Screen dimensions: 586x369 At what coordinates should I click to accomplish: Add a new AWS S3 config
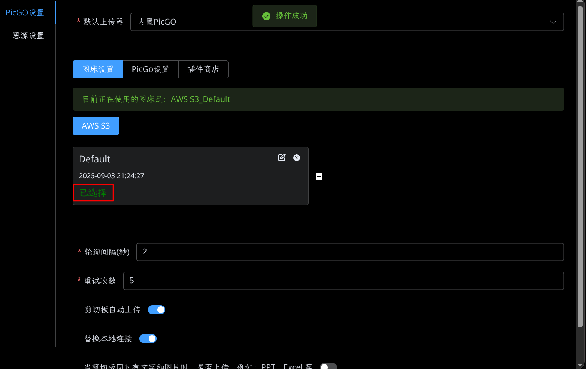pyautogui.click(x=319, y=176)
